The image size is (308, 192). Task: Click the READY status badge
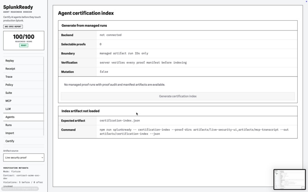click(24, 45)
